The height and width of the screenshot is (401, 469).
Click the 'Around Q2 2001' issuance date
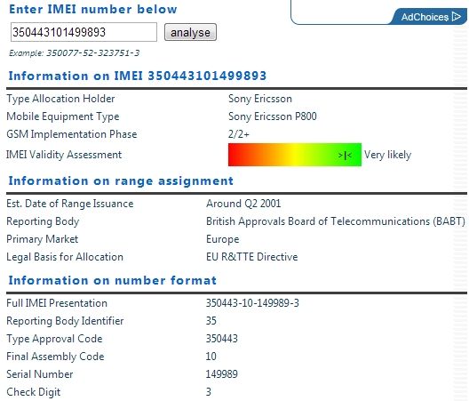(x=243, y=204)
